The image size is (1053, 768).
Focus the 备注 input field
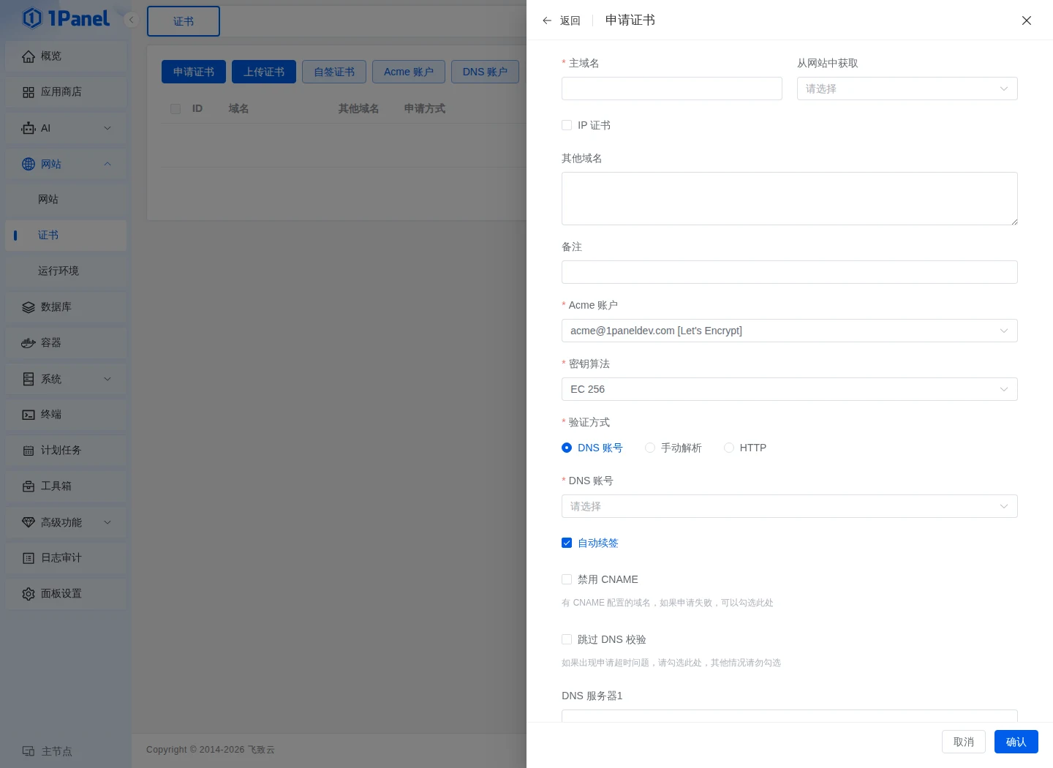(x=790, y=272)
